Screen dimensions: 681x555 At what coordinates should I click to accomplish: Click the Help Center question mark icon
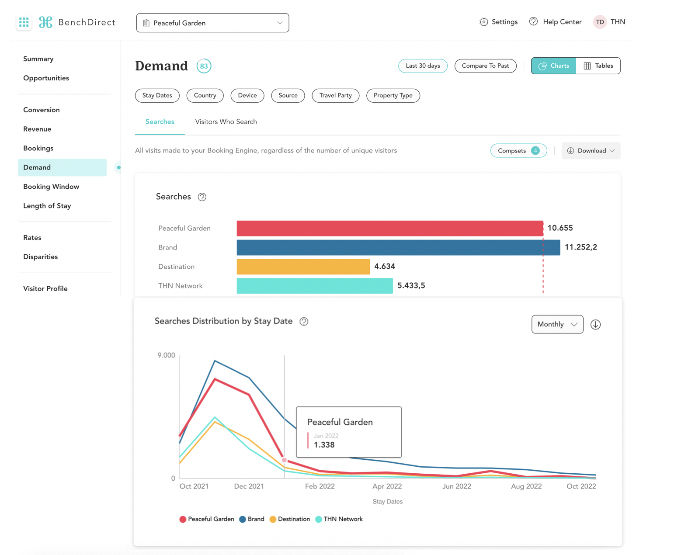click(533, 21)
